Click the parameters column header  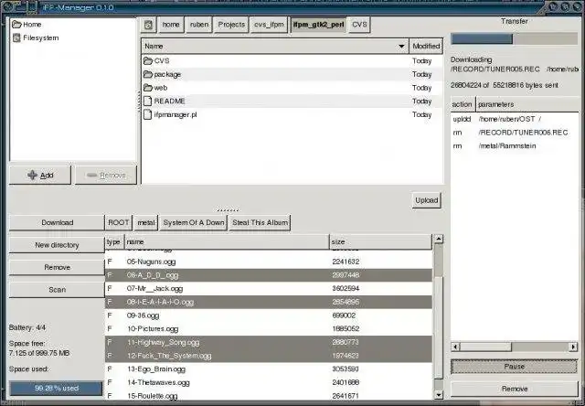point(526,104)
